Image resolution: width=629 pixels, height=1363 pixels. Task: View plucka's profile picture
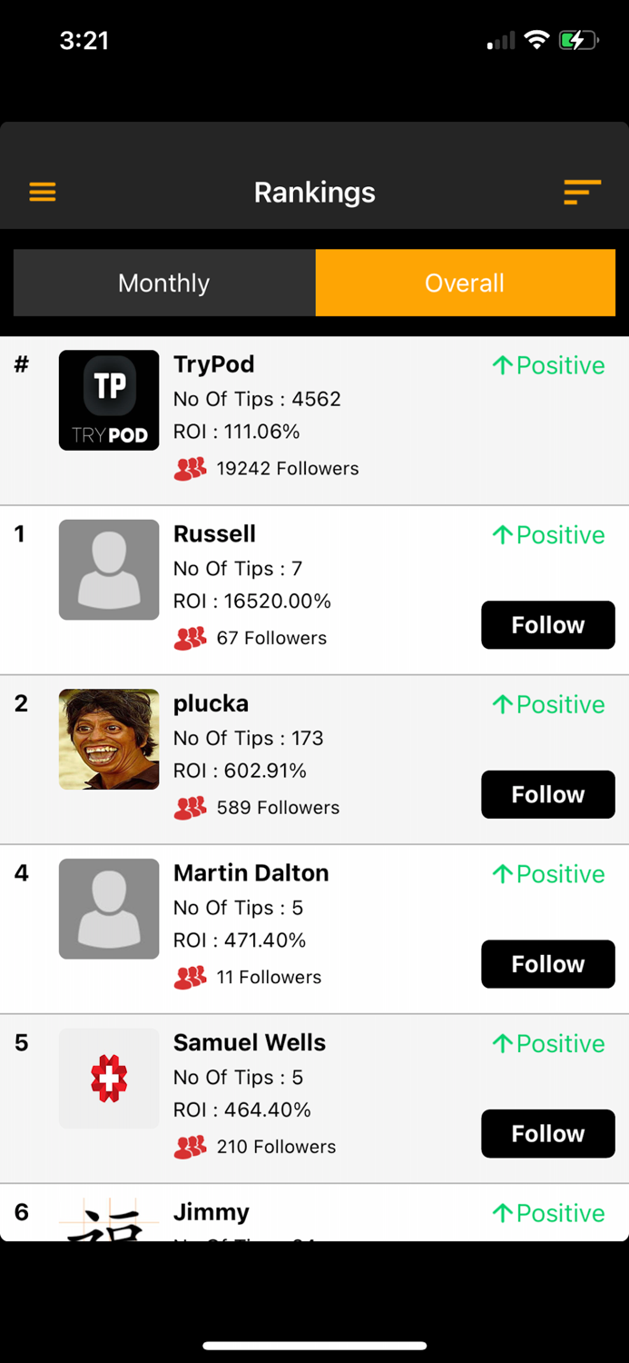(109, 739)
